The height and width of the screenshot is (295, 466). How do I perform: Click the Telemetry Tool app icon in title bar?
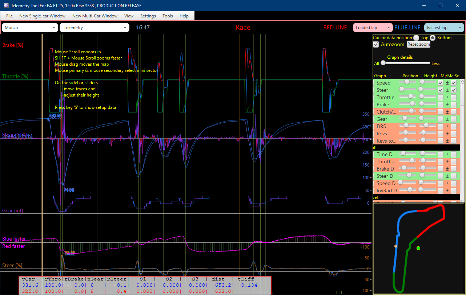(x=6, y=6)
